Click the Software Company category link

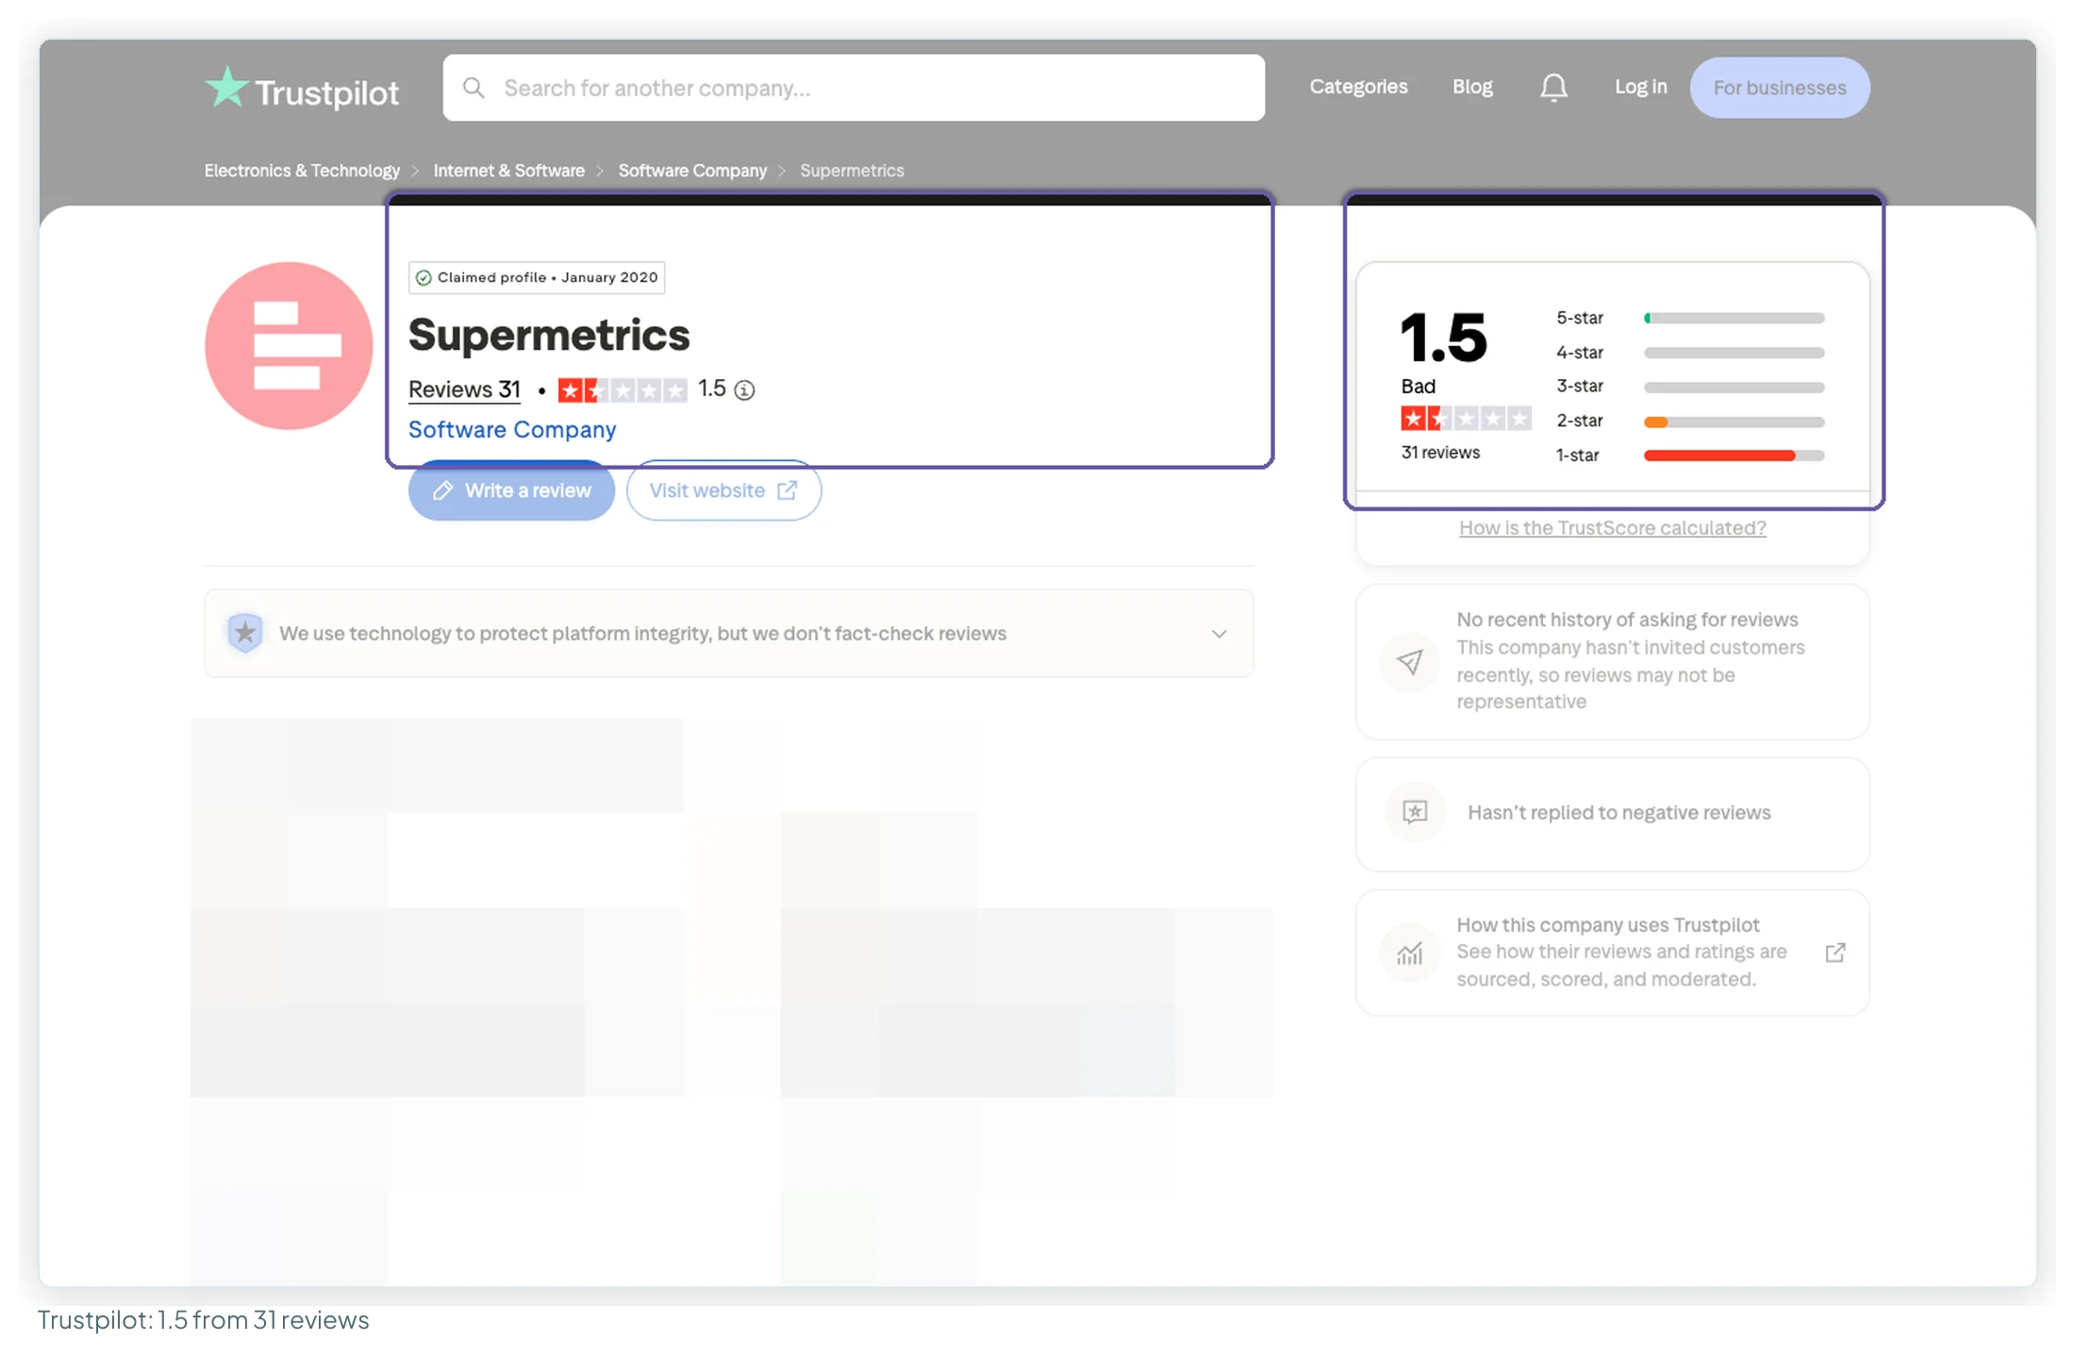coord(512,430)
